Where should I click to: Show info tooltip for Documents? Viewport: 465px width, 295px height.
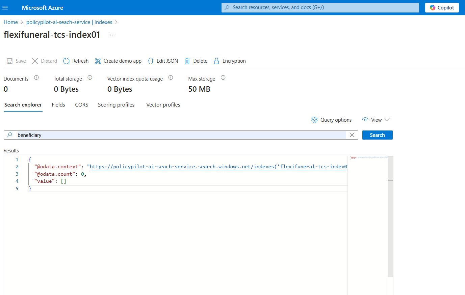36,78
